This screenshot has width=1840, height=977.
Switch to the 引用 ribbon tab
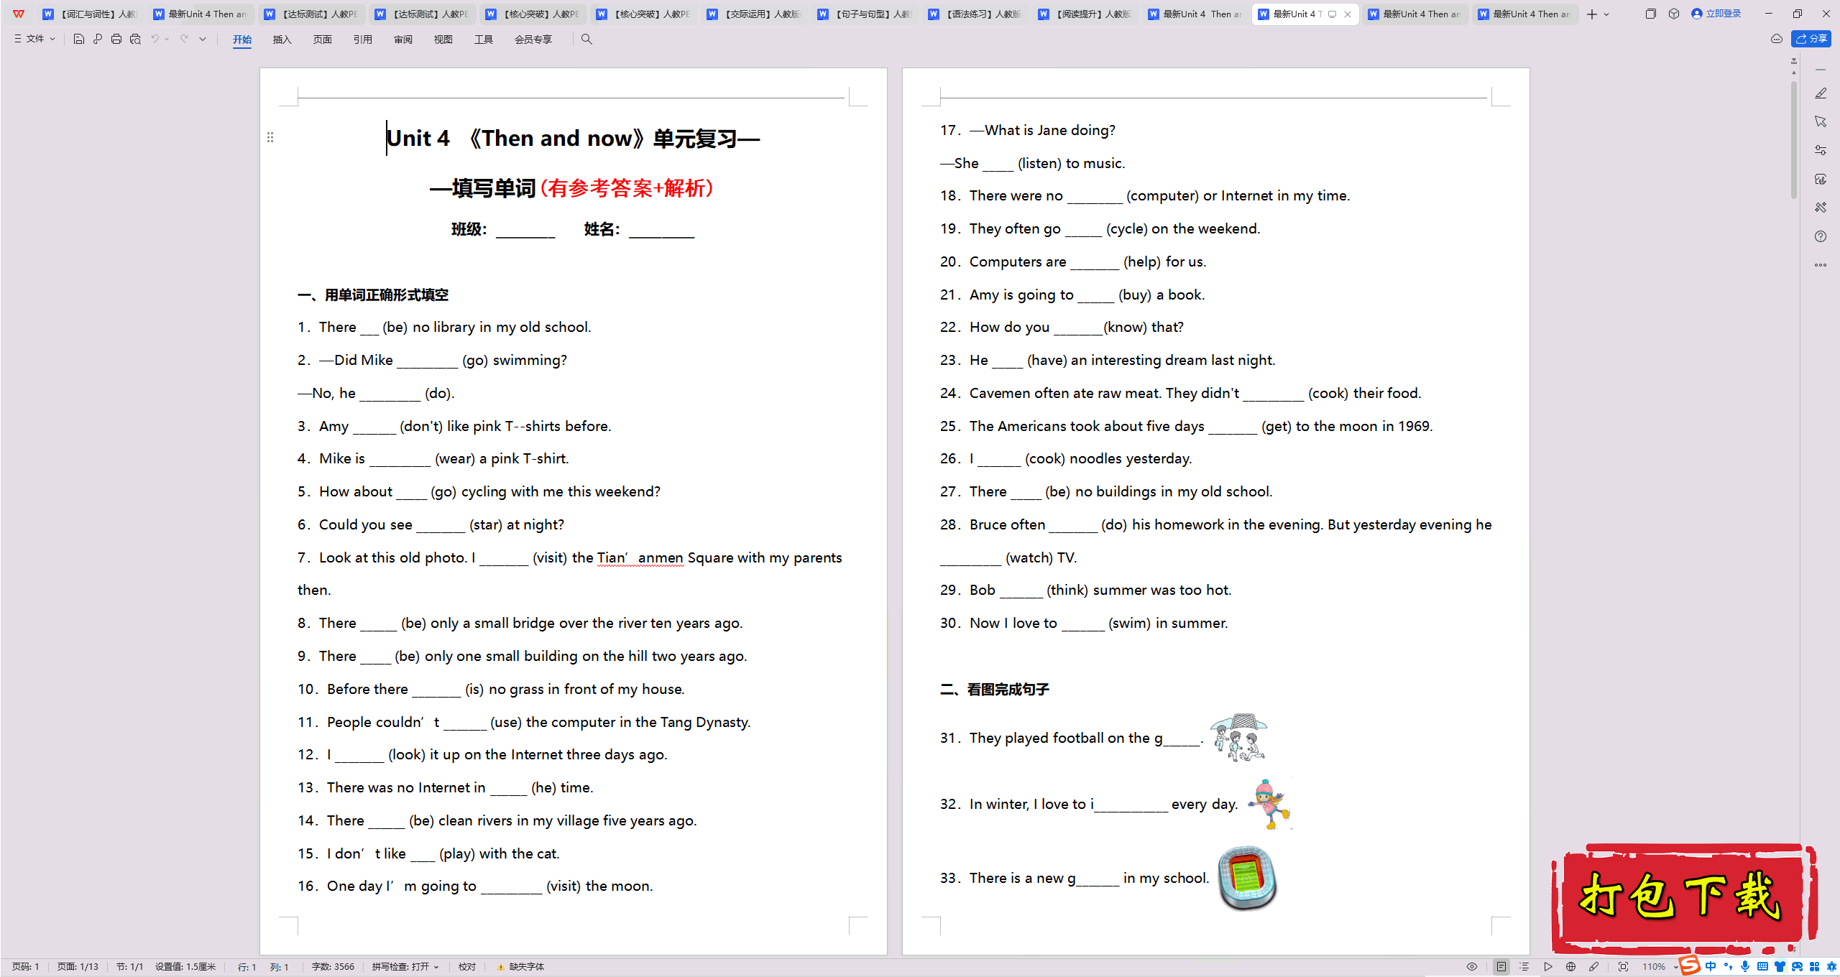[x=363, y=40]
